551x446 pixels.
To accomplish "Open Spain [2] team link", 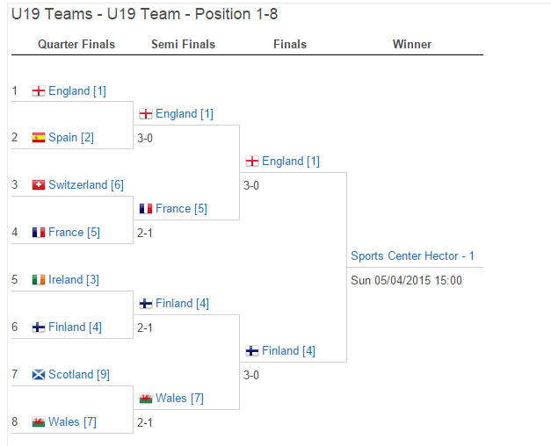I will coord(71,137).
